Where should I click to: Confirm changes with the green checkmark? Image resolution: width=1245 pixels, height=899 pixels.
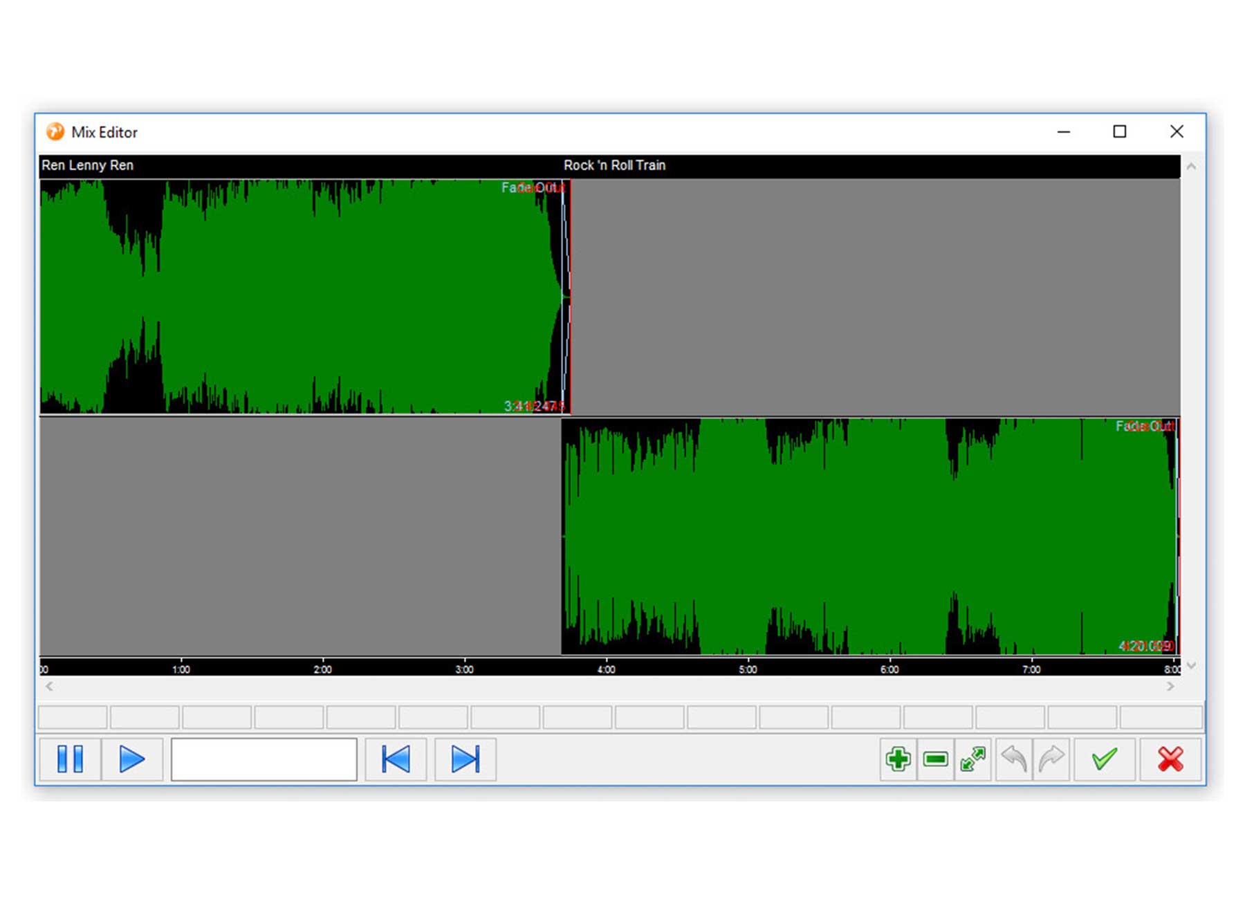click(1105, 759)
